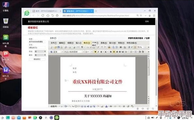The height and width of the screenshot is (120, 194).
Task: Click the 全屏 fullscreen link
Action: click(x=147, y=38)
